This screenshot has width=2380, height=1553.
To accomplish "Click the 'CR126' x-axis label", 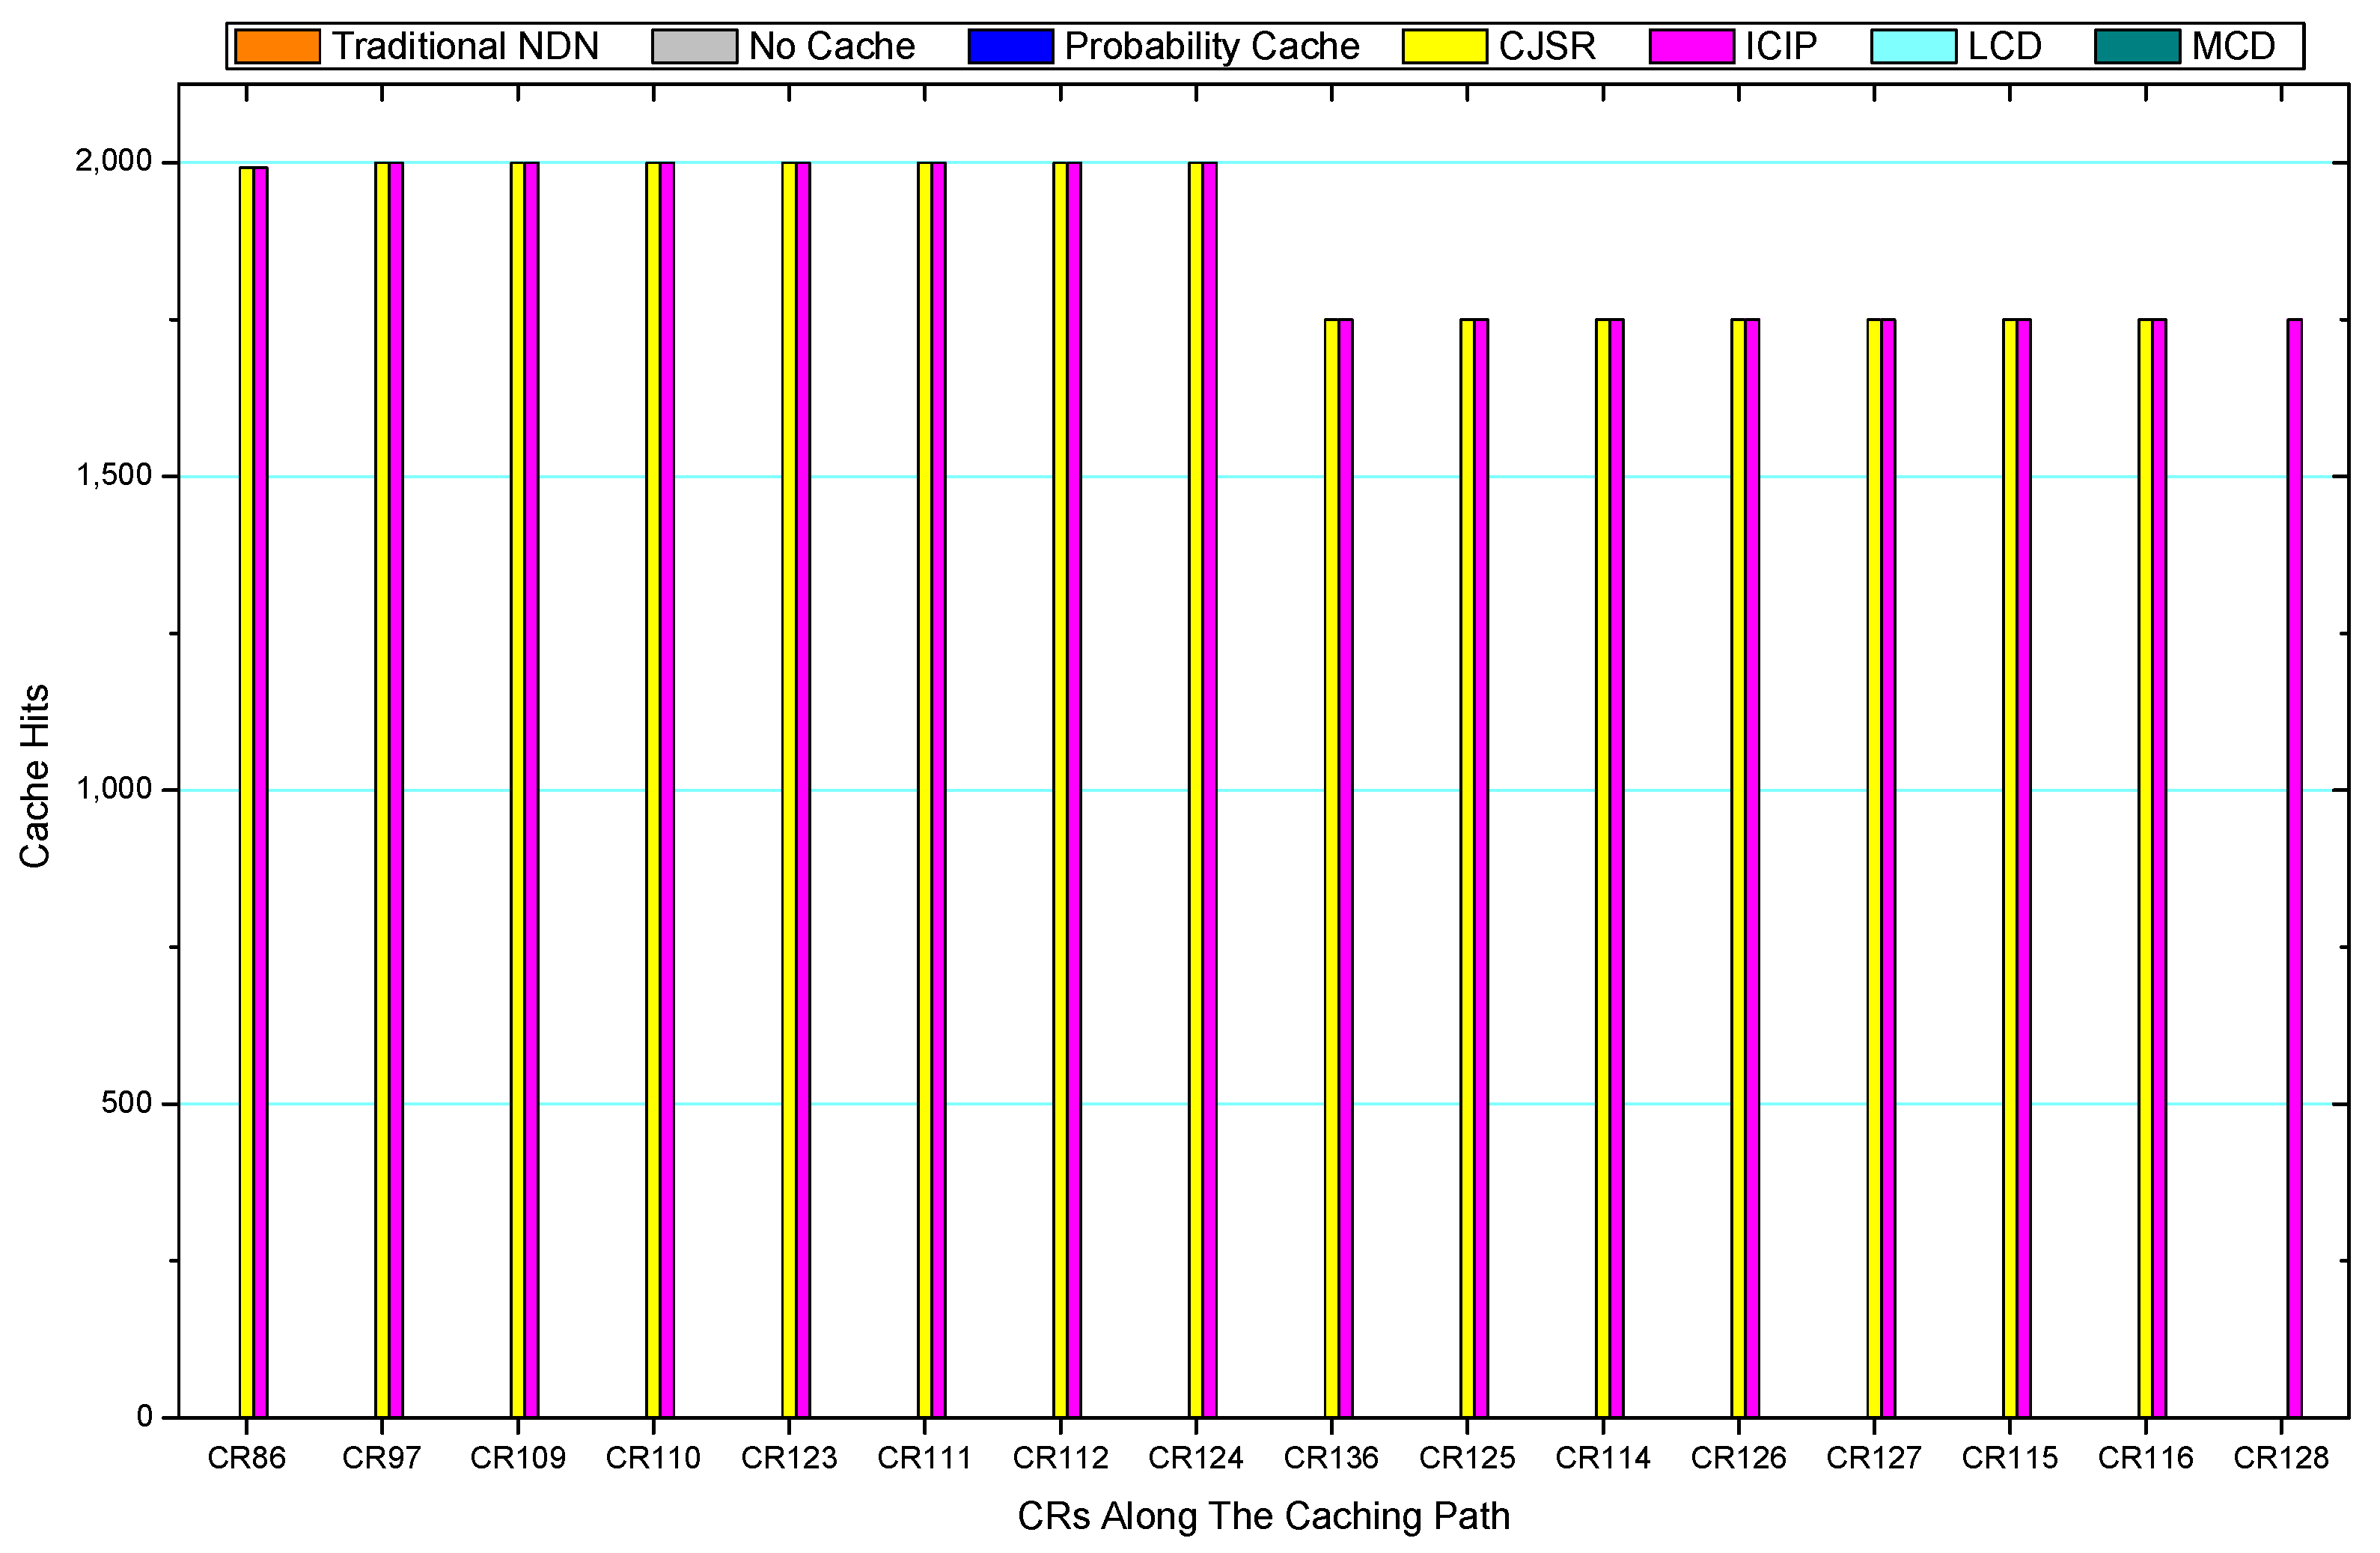I will coord(1738,1458).
